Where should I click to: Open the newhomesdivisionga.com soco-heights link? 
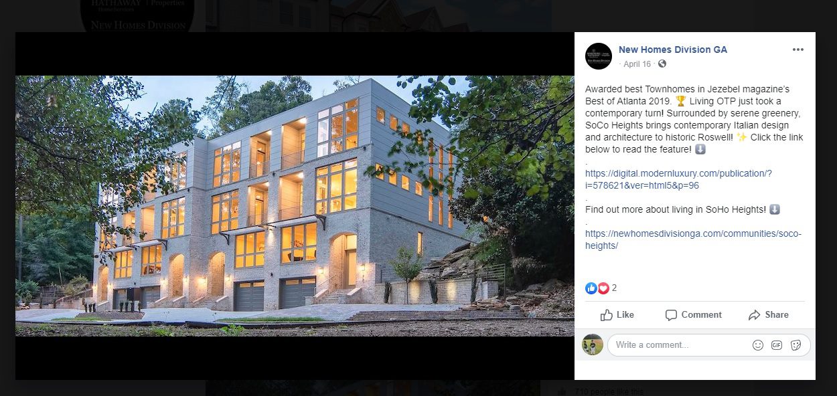pyautogui.click(x=693, y=240)
